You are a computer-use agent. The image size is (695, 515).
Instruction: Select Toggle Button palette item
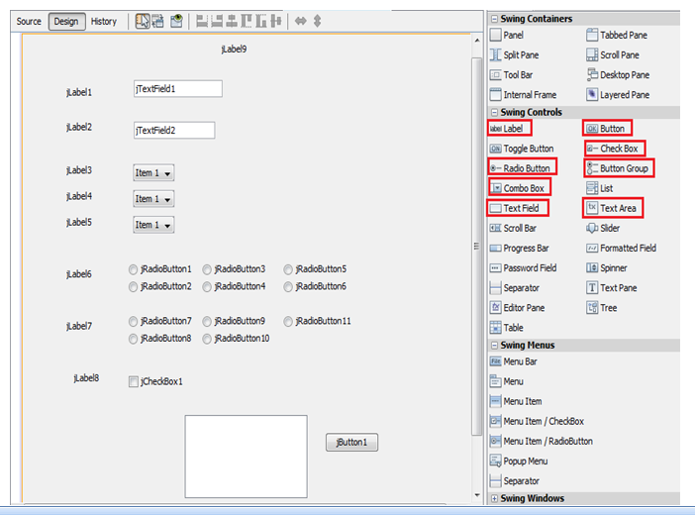(x=522, y=149)
